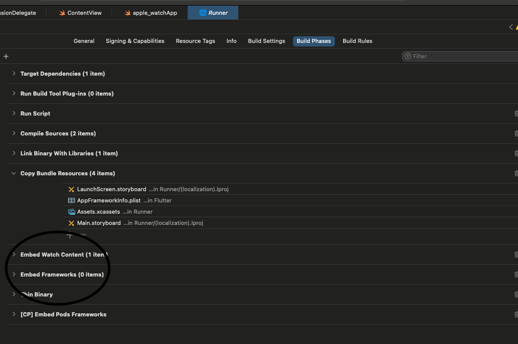Screen dimensions: 518x344
Task: Click the trash icon beside Embed Frameworks
Action: pyautogui.click(x=516, y=274)
